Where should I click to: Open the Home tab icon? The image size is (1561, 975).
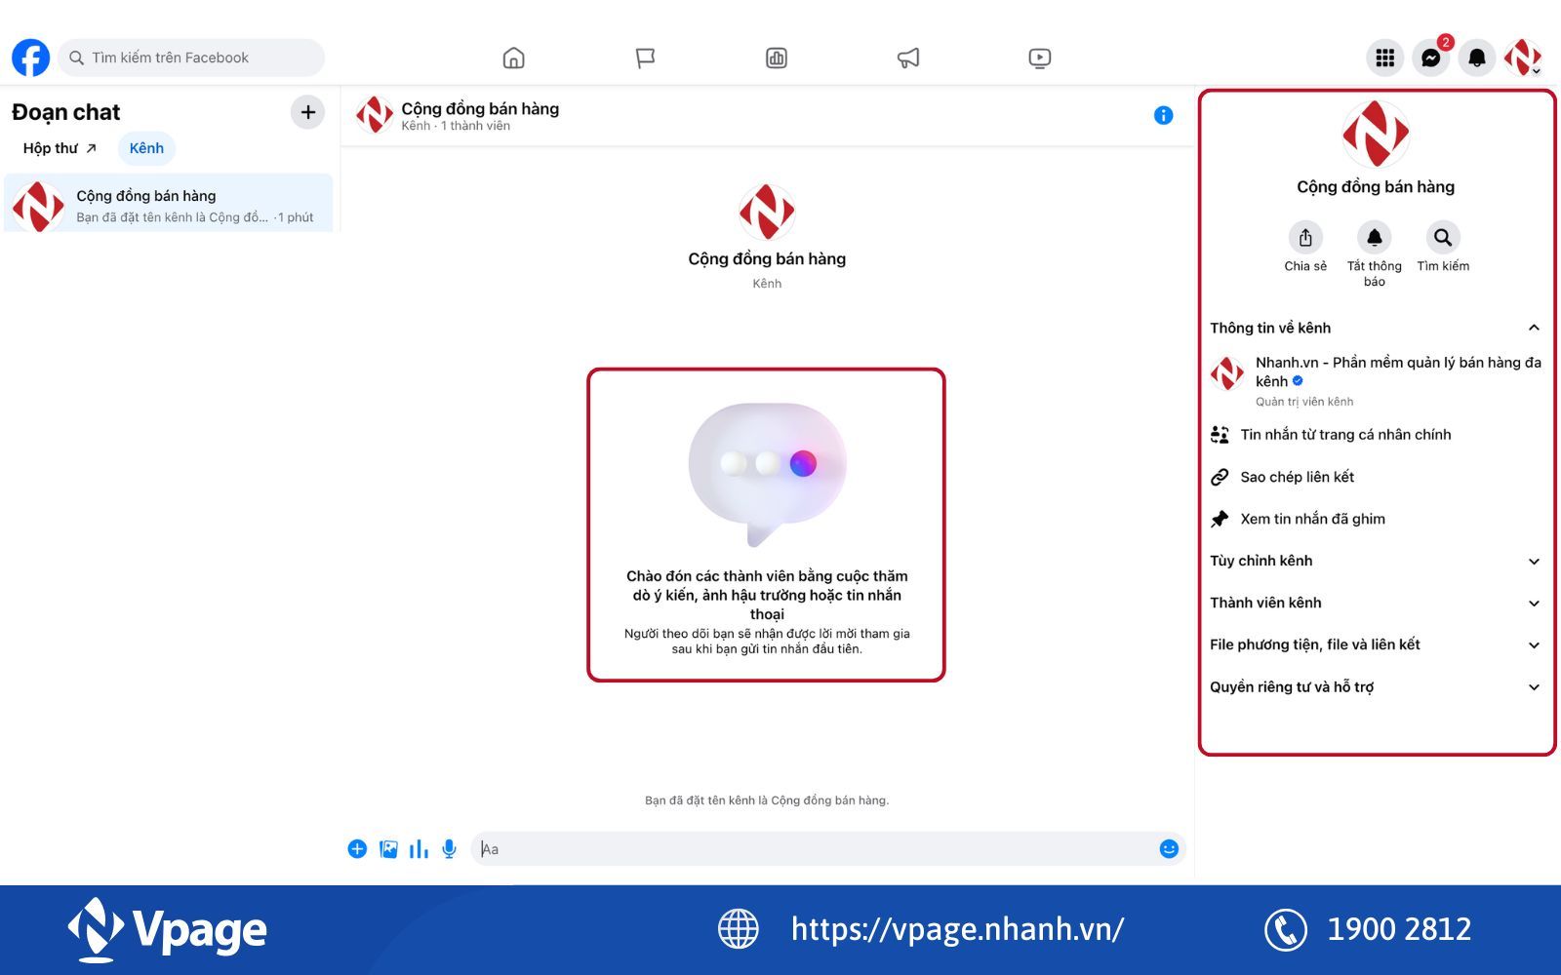[513, 58]
